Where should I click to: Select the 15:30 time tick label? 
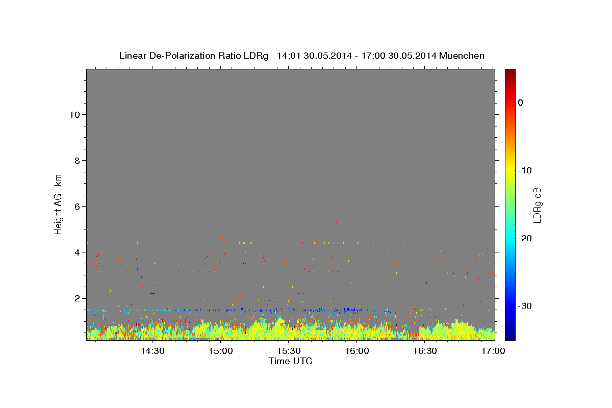(289, 351)
